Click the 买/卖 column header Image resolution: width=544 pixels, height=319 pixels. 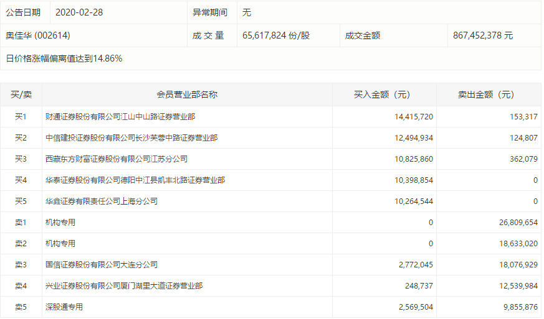coord(21,95)
